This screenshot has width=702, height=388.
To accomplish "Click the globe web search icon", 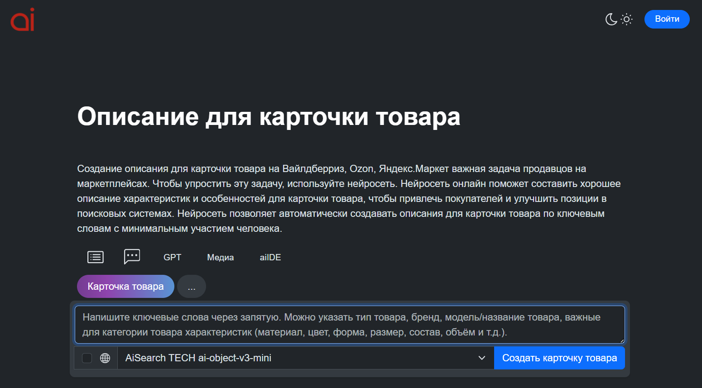I will point(105,358).
